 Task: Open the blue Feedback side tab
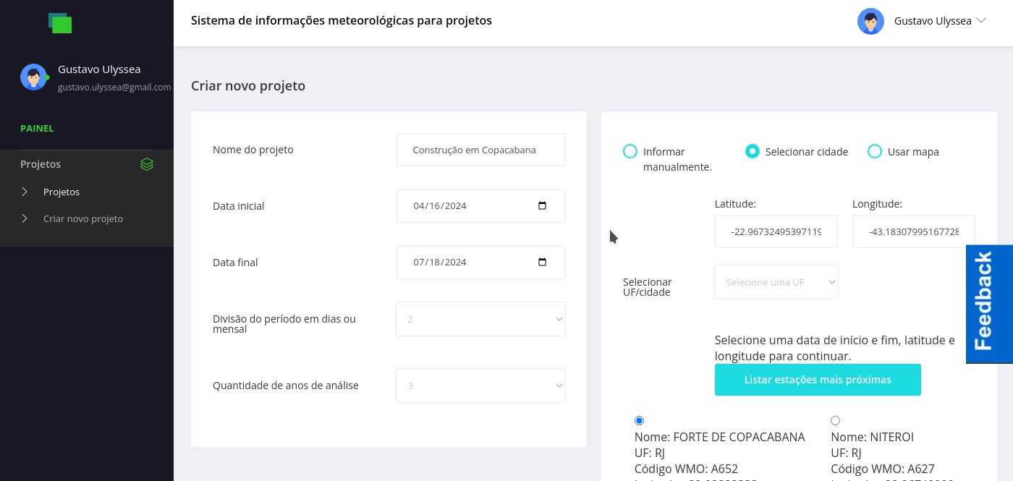[988, 304]
